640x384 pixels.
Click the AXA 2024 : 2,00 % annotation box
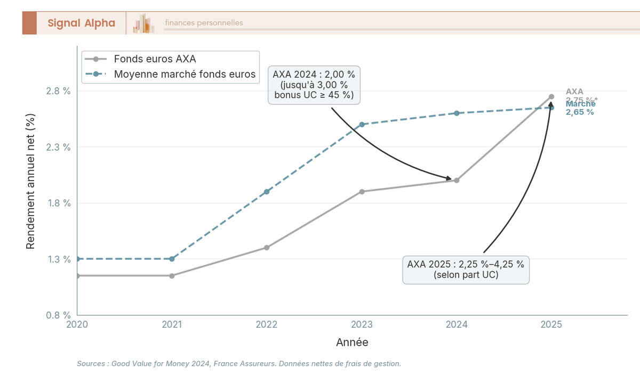tap(314, 84)
